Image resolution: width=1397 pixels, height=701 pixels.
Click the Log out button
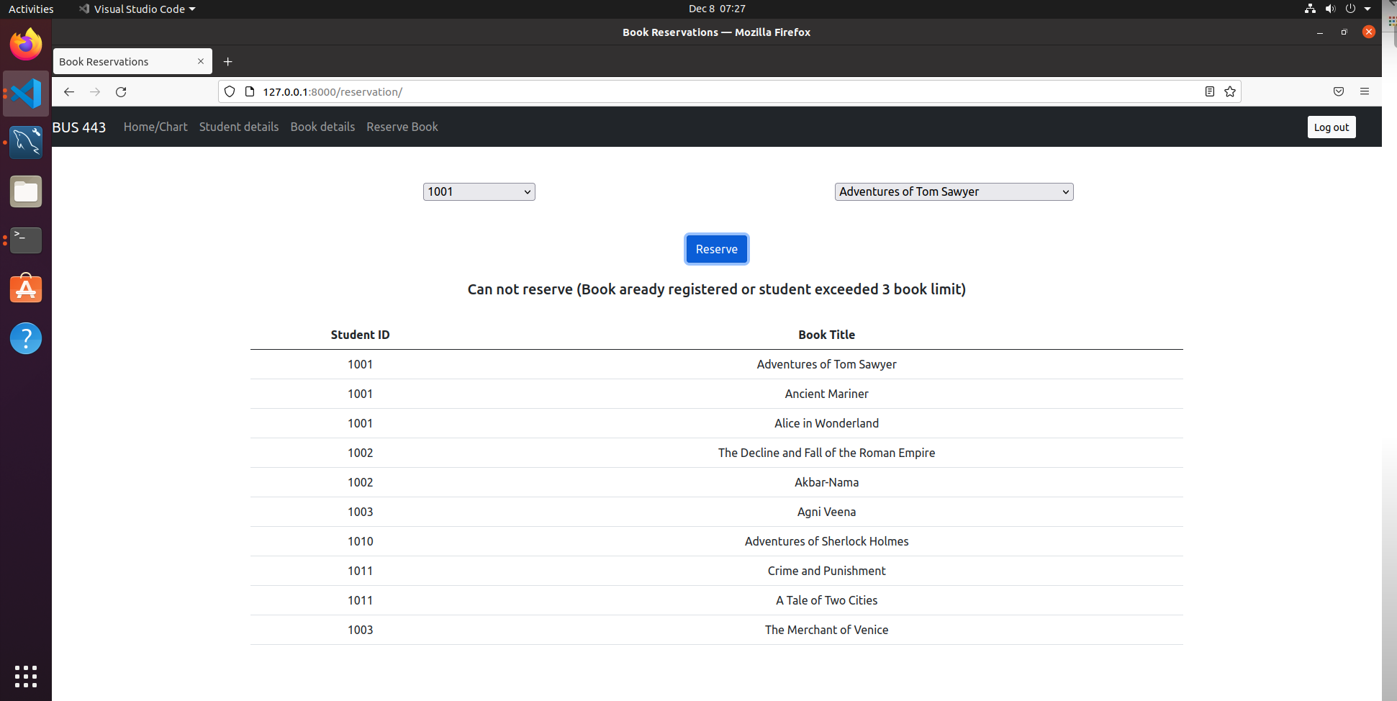(x=1331, y=127)
